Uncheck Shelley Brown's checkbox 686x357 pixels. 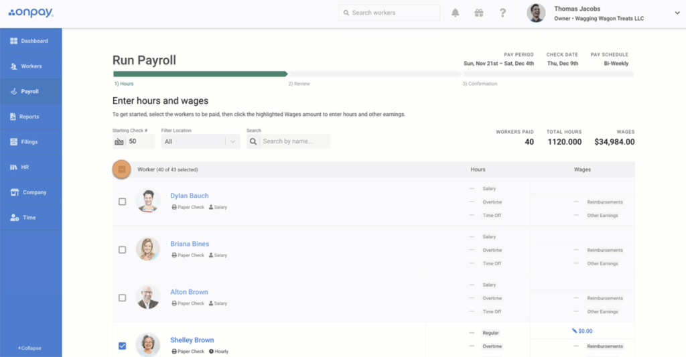[122, 346]
